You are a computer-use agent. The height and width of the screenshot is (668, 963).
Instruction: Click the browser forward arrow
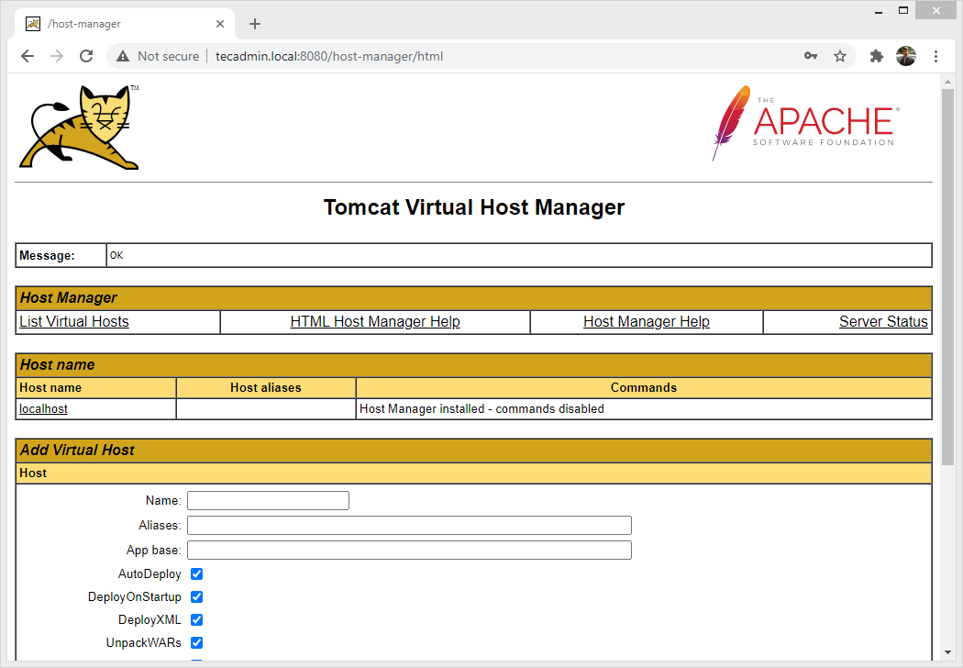click(57, 57)
